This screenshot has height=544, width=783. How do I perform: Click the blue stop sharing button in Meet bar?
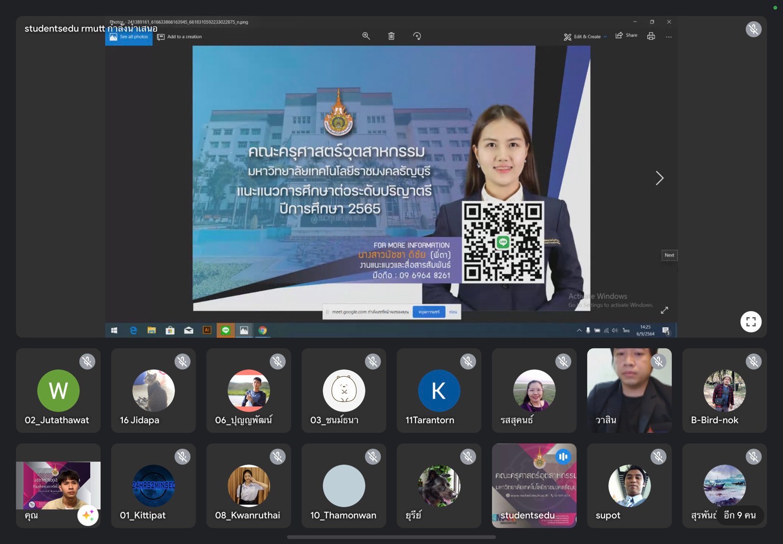point(429,312)
